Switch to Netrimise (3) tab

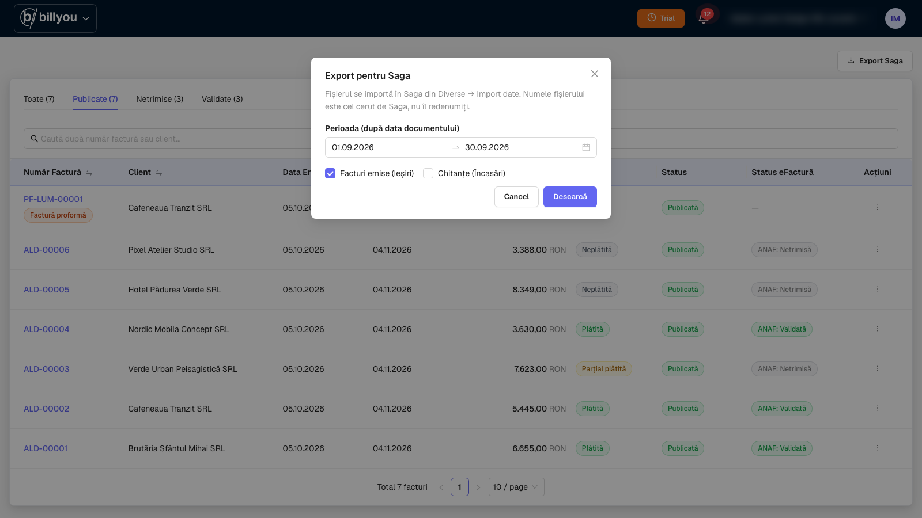[x=160, y=99]
